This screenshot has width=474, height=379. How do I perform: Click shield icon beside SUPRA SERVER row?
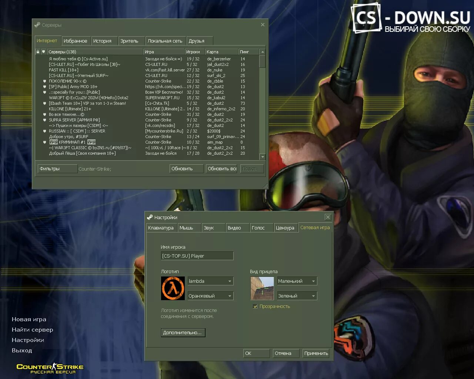pyautogui.click(x=44, y=120)
